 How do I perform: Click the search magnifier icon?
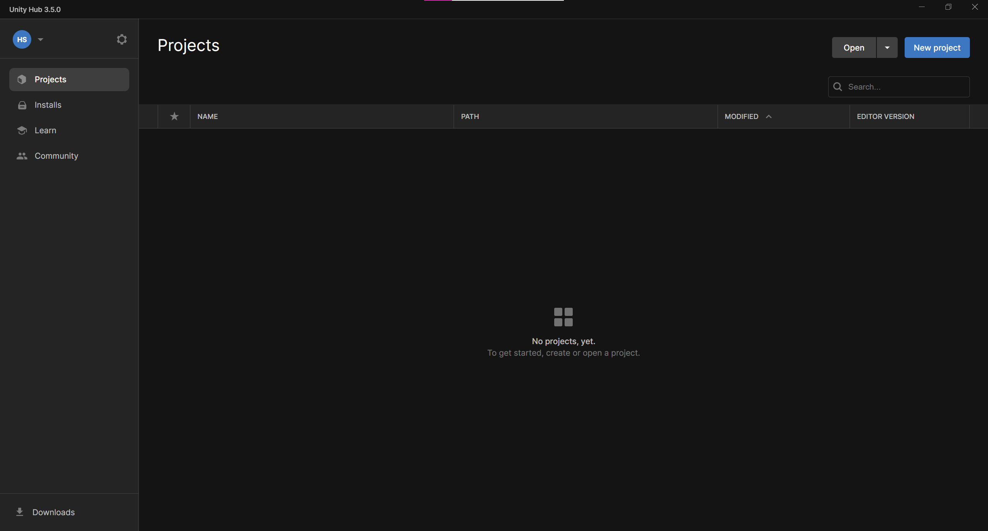[837, 87]
